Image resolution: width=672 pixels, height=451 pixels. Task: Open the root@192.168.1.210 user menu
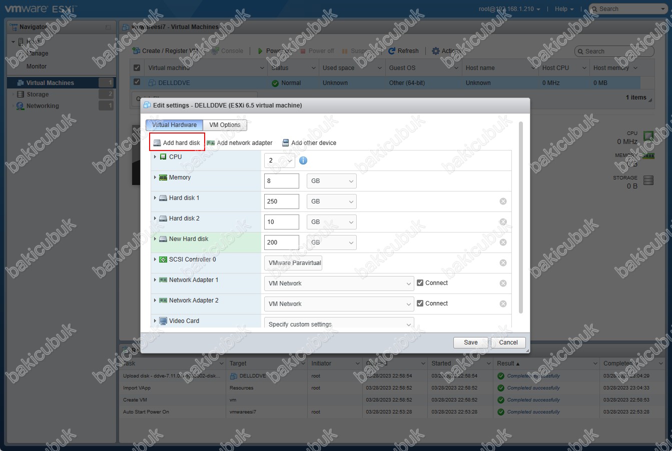(x=509, y=9)
